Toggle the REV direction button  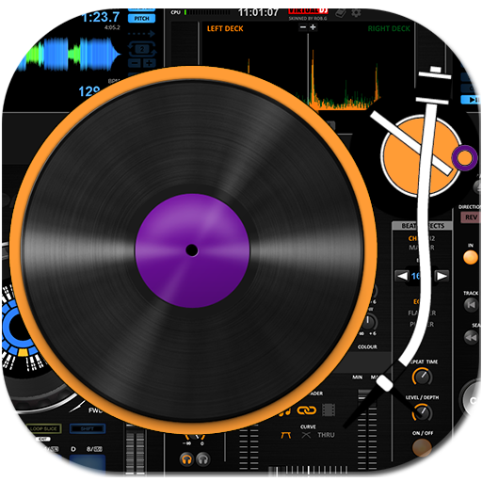coord(471,217)
